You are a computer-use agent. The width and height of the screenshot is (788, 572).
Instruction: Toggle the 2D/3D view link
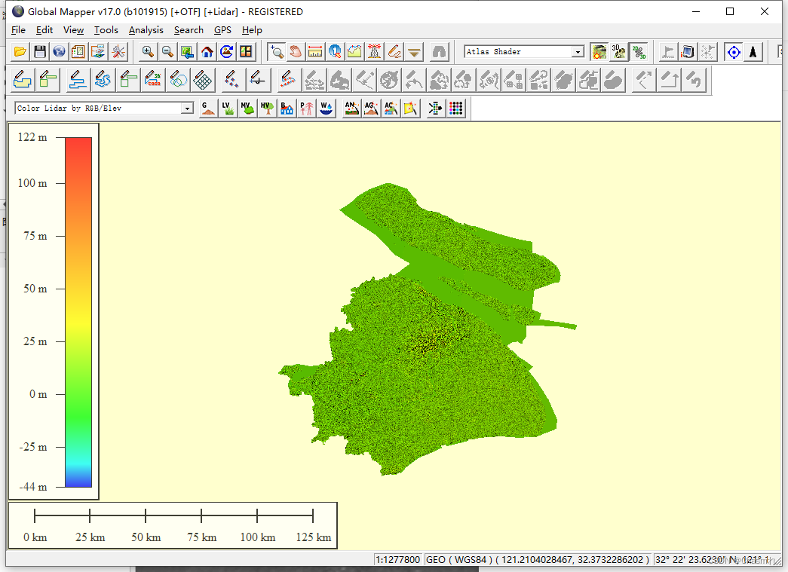(639, 52)
